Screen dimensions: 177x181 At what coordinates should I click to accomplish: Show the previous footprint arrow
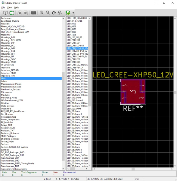(20, 13)
